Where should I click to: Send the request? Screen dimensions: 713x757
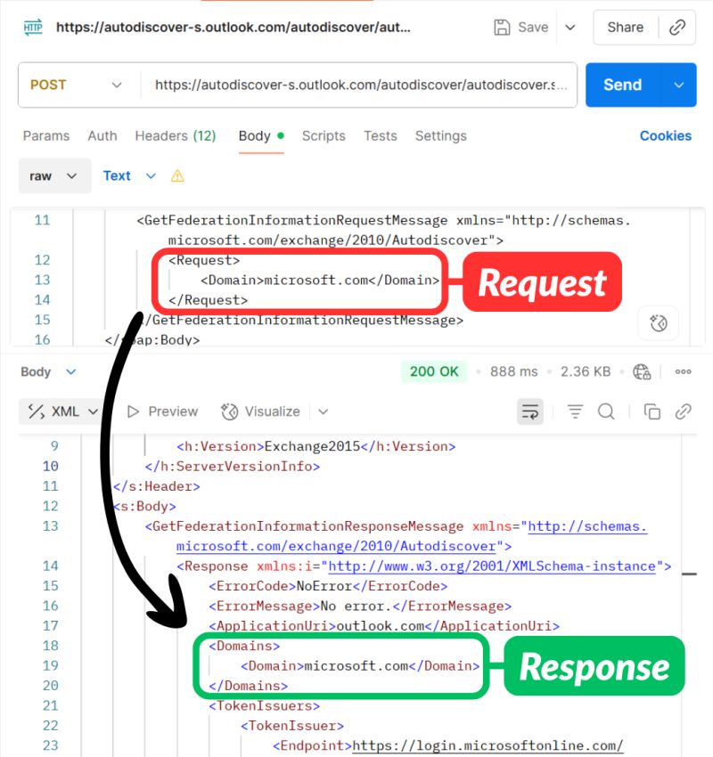tap(623, 85)
